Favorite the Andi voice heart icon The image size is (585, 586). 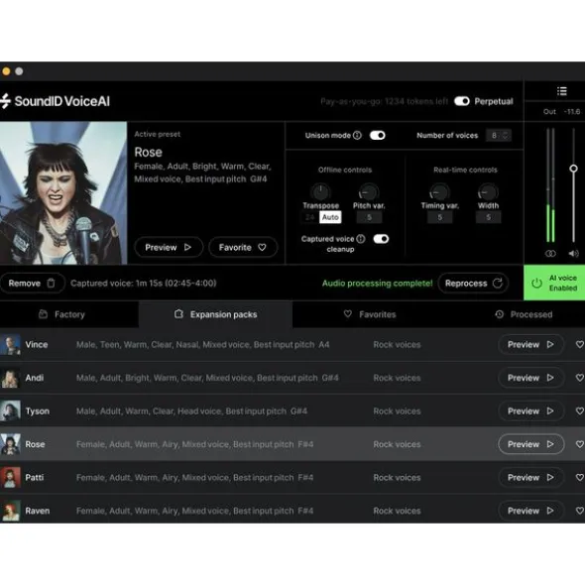(x=580, y=378)
